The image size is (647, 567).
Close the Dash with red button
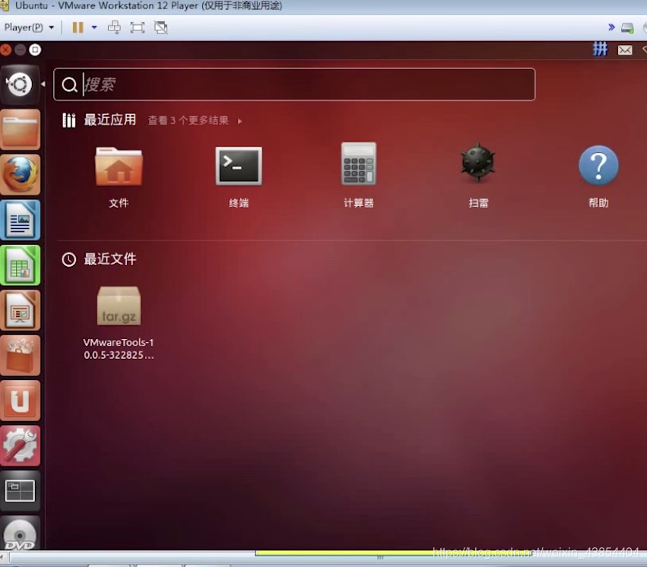click(5, 50)
